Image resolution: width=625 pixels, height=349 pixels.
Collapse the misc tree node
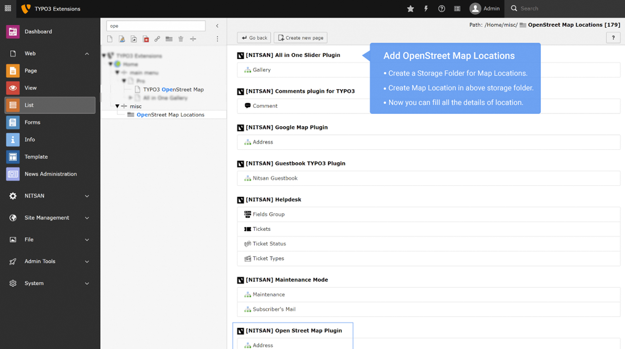117,106
